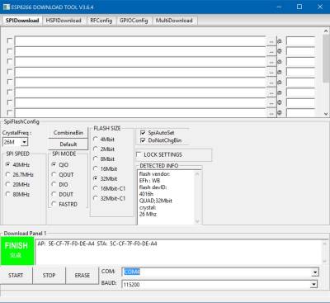Select FASTRD SPI mode

(64, 204)
